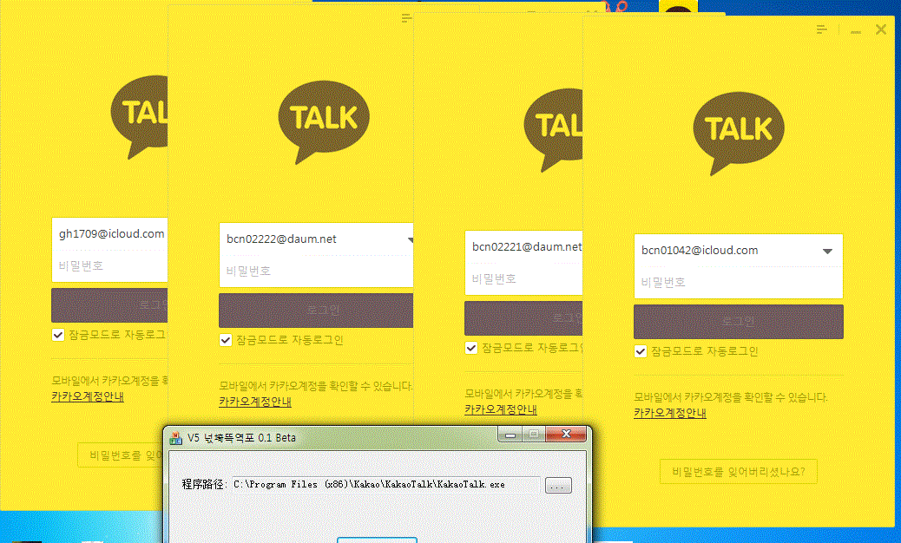Close the bcn01042@icloud.com KakaoTalk window
This screenshot has width=901, height=543.
pyautogui.click(x=881, y=29)
